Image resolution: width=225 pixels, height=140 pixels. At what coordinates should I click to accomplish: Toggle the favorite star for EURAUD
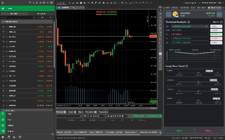[x=3, y=91]
